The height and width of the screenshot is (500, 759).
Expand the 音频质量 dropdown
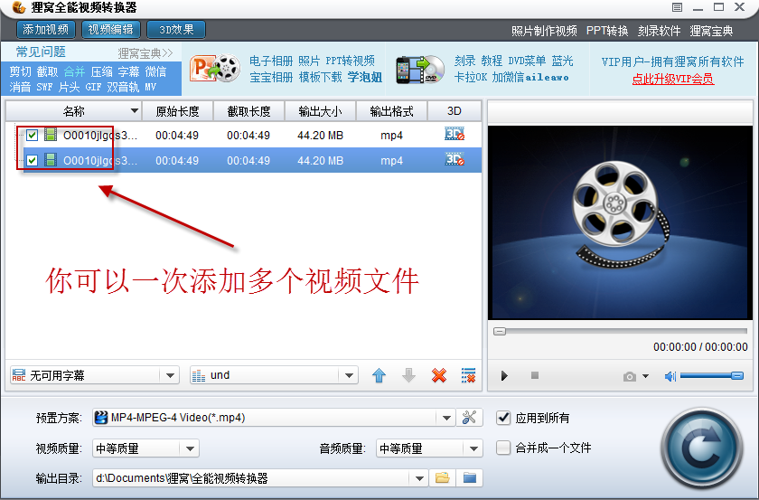click(473, 448)
